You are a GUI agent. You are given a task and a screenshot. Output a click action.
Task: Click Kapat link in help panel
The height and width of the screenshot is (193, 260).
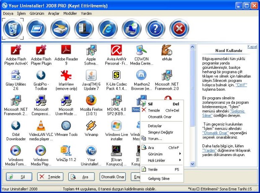252,47
